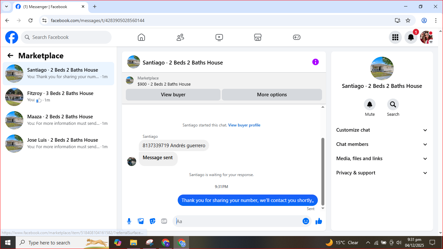Viewport: 443px width, 249px height.
Task: Open the Jose Luis · 2 Beds conversation
Action: 58,144
